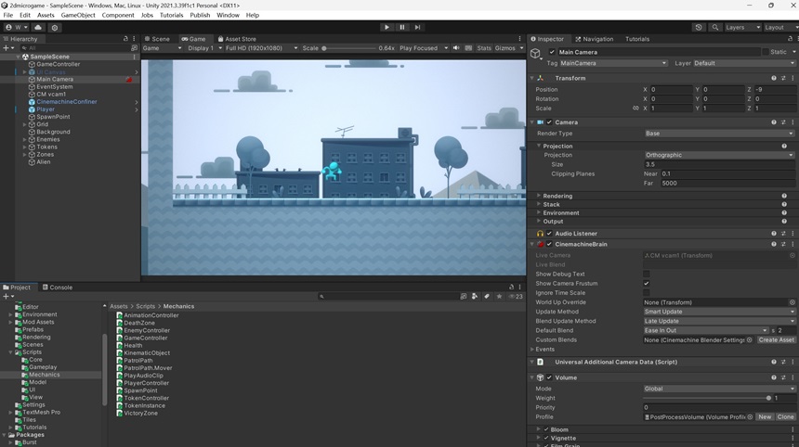This screenshot has height=447, width=799.
Task: Open the cloud services icon
Action: 38,28
